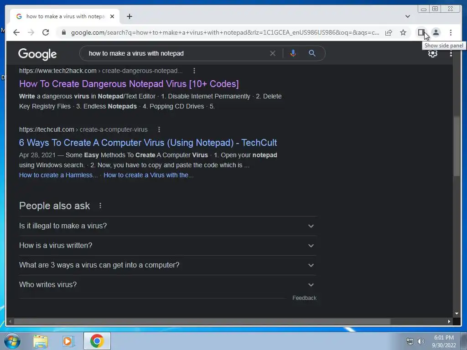The width and height of the screenshot is (467, 350).
Task: Go back to the previous page
Action: coord(16,32)
